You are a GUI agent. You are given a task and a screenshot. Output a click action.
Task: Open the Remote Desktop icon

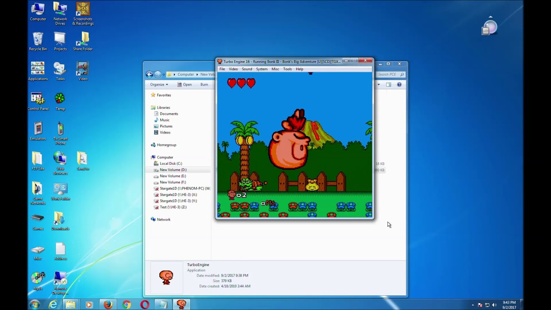pos(60,283)
